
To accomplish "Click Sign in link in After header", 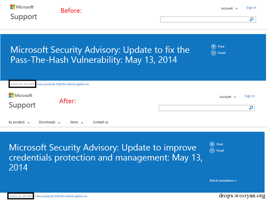I will 250,96.
